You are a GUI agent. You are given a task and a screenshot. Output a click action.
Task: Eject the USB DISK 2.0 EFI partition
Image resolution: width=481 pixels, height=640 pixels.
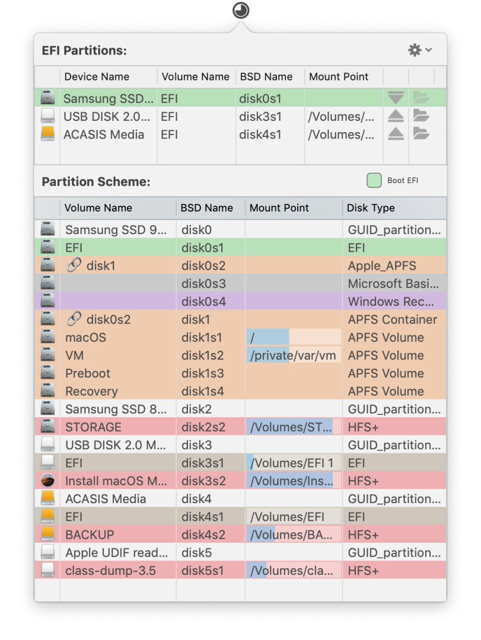tap(396, 116)
